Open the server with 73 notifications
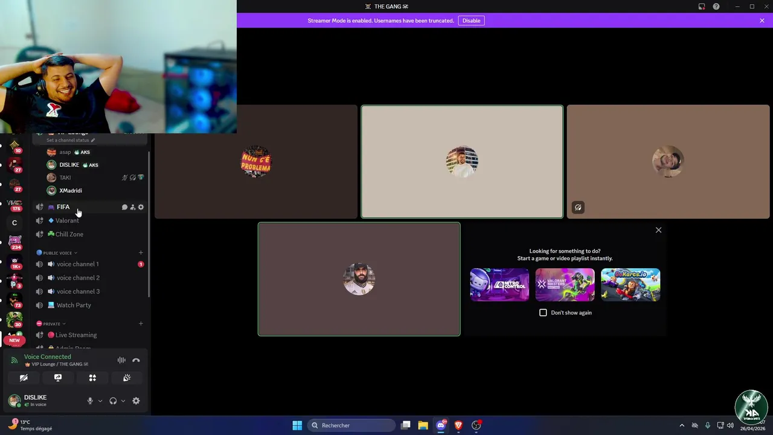The image size is (773, 435). tap(14, 300)
